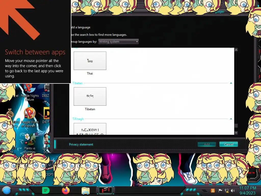The width and height of the screenshot is (261, 196).
Task: Click the Java update tray icon
Action: click(x=213, y=190)
